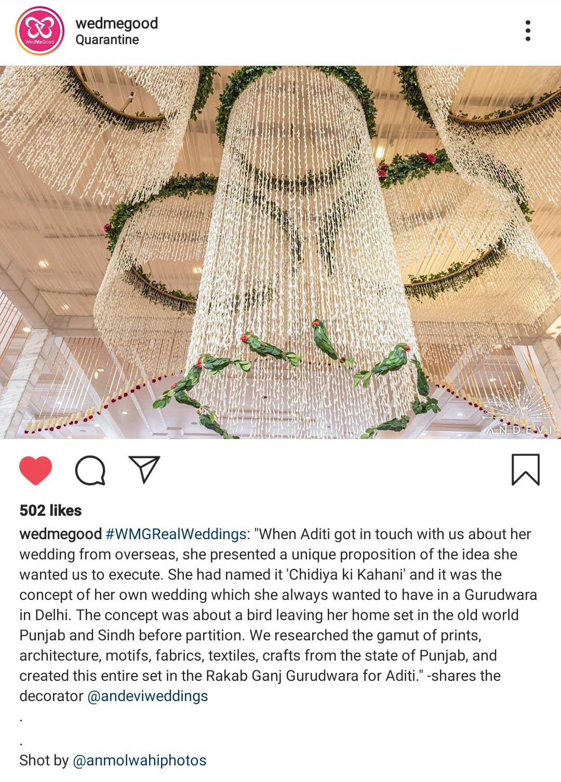This screenshot has width=561, height=782.
Task: Tap the red-flowered green ring on the right
Action: (416, 167)
